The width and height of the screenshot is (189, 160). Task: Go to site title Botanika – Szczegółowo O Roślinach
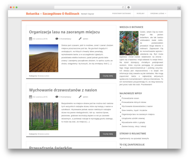click(53, 14)
